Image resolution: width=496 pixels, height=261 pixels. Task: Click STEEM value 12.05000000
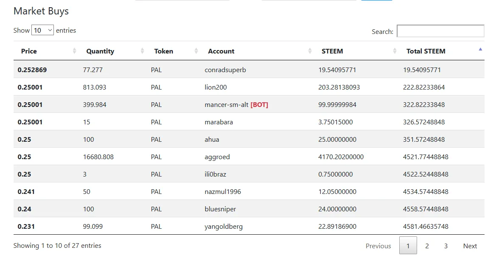[337, 192]
